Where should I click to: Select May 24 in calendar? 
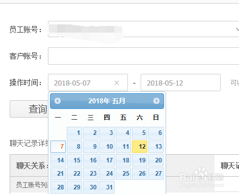[x=107, y=174]
